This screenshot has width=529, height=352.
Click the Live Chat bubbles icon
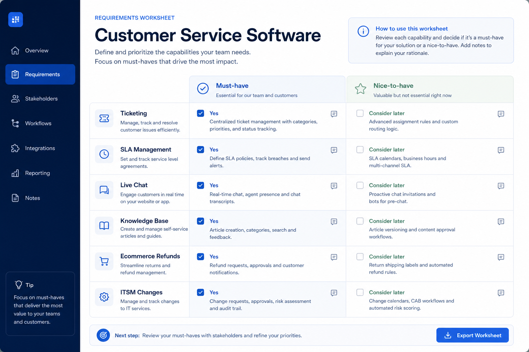104,190
